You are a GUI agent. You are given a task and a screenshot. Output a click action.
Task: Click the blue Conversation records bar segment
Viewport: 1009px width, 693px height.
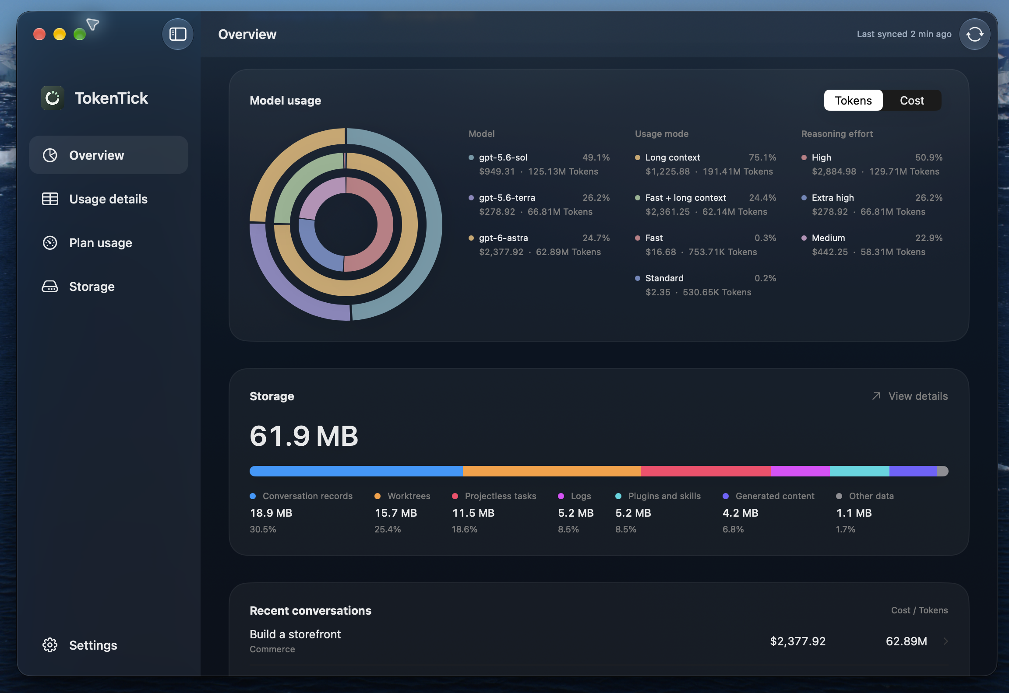[356, 471]
